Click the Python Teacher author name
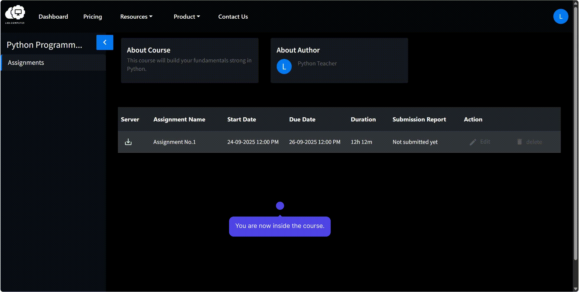Image resolution: width=579 pixels, height=292 pixels. click(317, 64)
